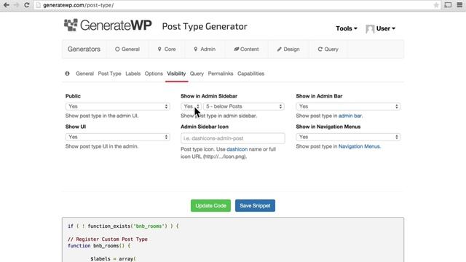This screenshot has height=262, width=466.
Task: Open the Show in Navigation Menus dropdown
Action: [348, 137]
